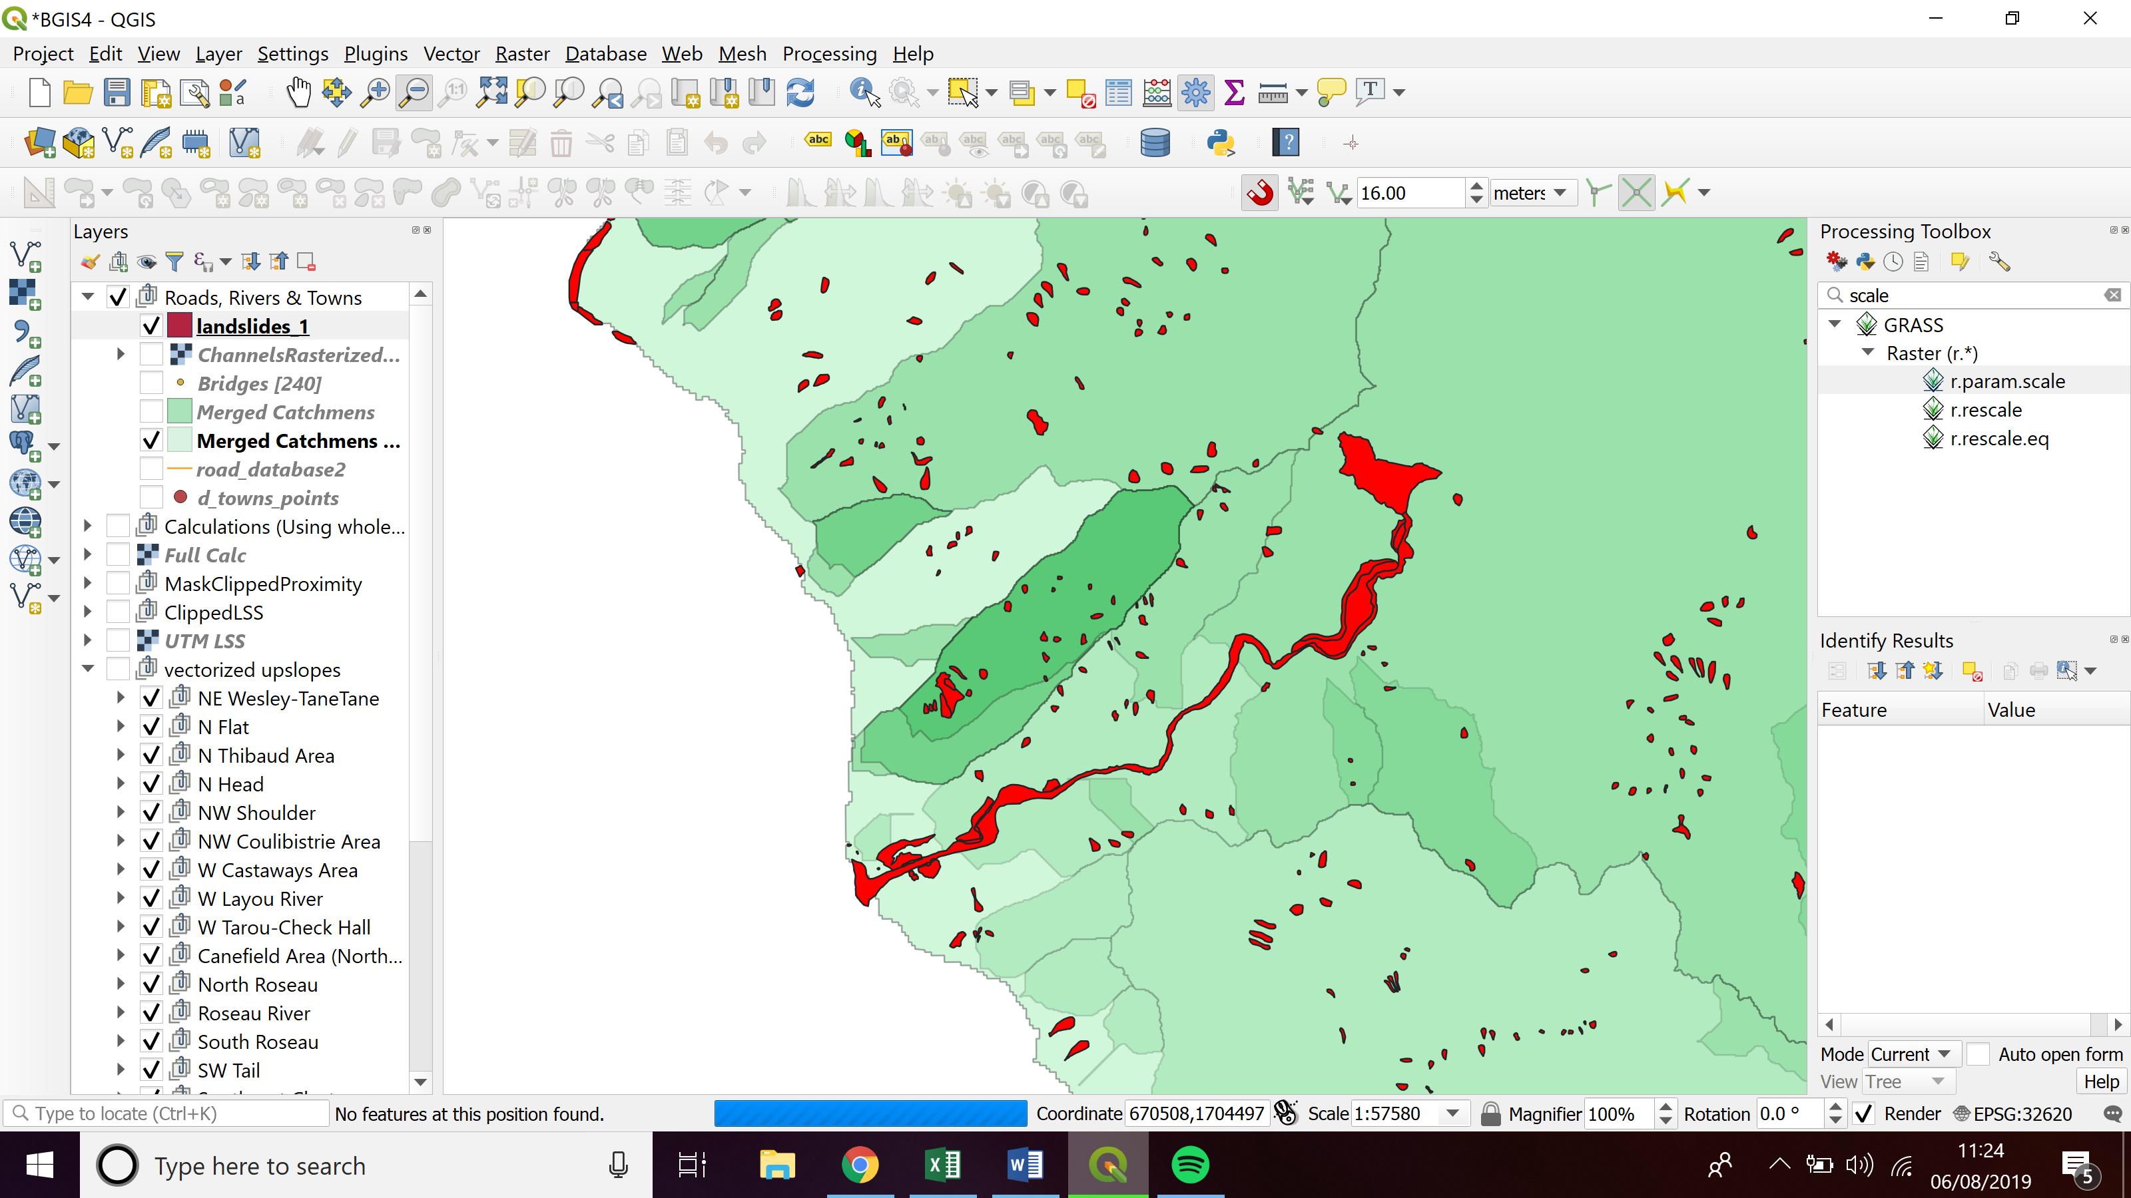Open the DB Manager database icon
The width and height of the screenshot is (2131, 1198).
(x=1155, y=143)
